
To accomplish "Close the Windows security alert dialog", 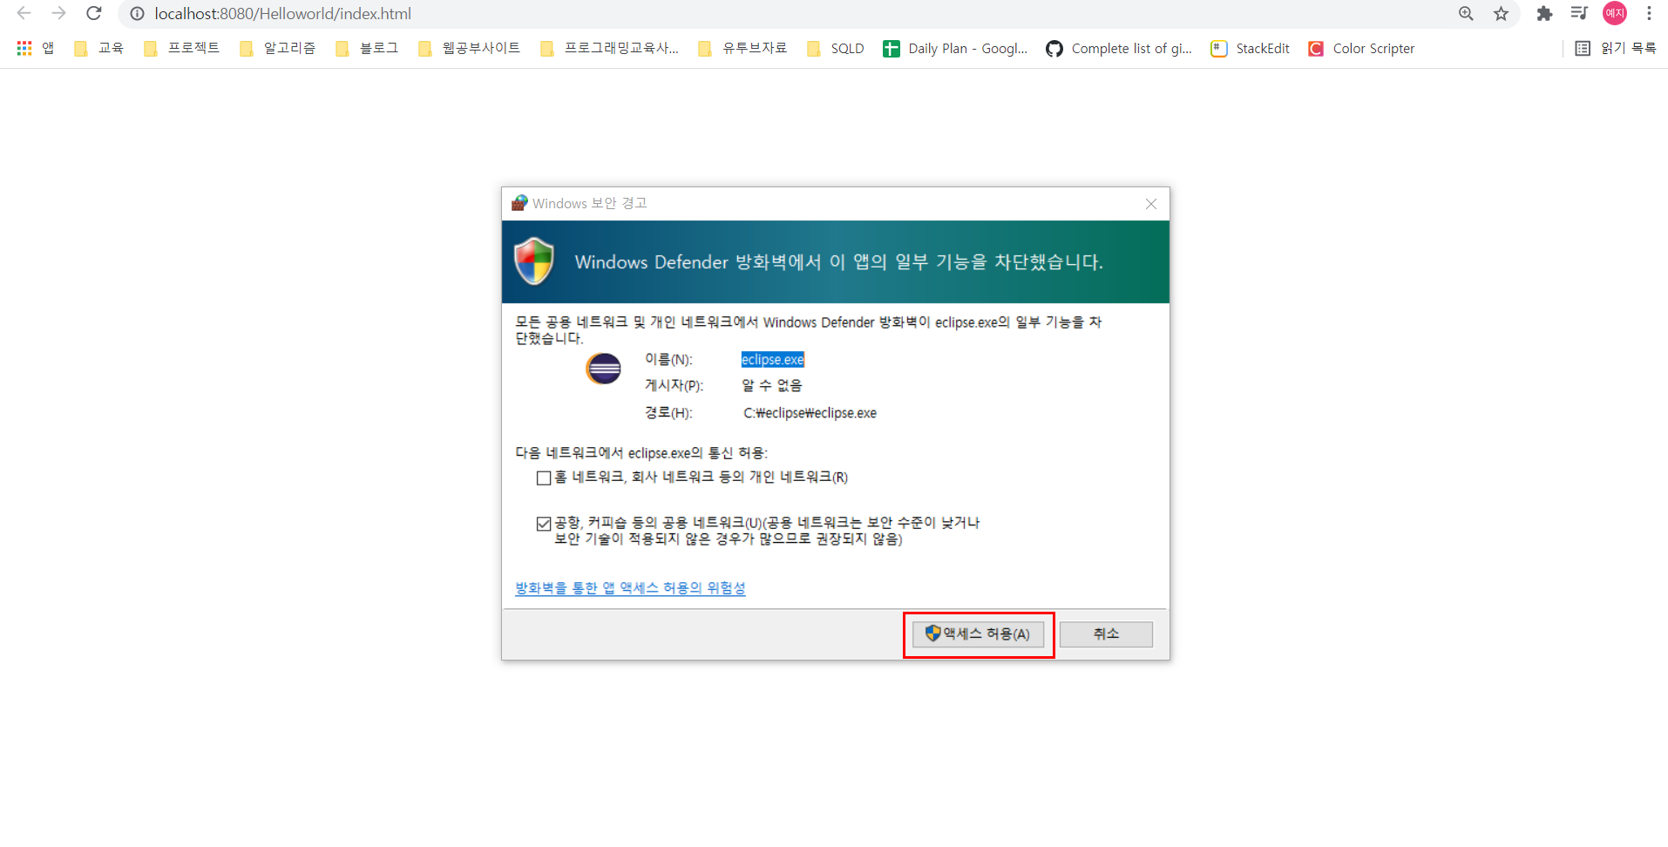I will 1150,204.
